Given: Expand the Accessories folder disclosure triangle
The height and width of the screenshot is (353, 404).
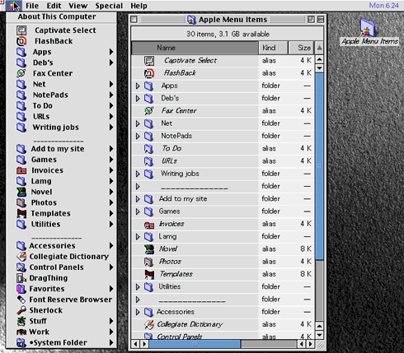Looking at the screenshot, I should click(x=138, y=312).
